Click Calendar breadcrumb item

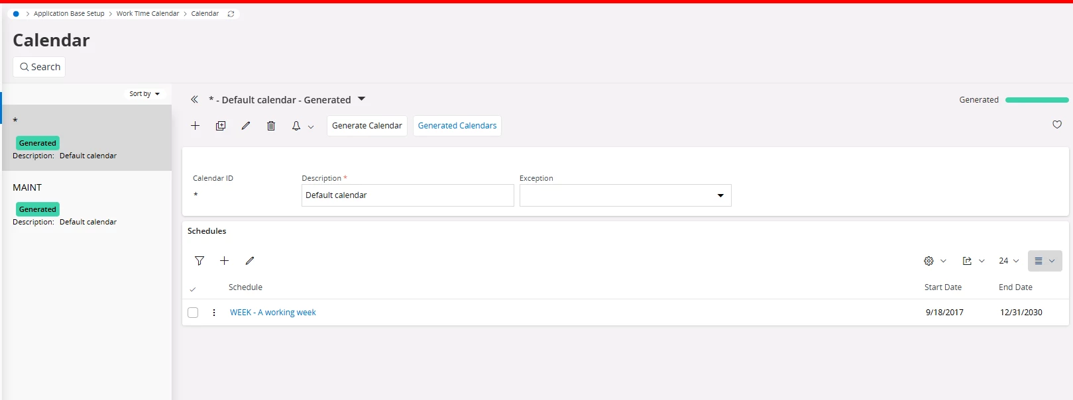point(205,14)
